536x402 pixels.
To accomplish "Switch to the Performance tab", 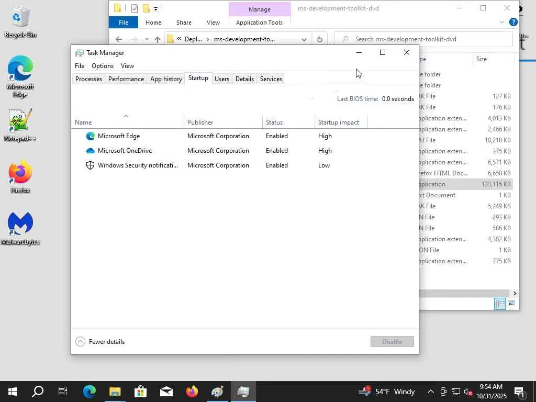I will click(126, 79).
